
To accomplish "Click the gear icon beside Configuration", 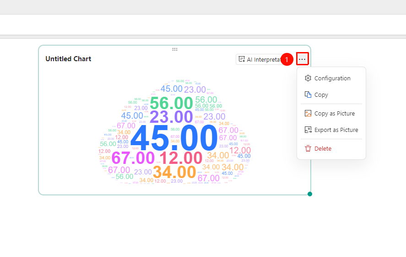I will point(308,78).
